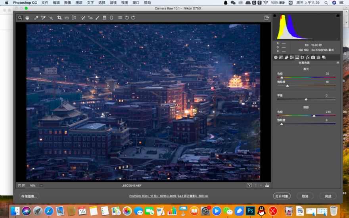Click the highlights 色相 slider track

tap(306, 77)
